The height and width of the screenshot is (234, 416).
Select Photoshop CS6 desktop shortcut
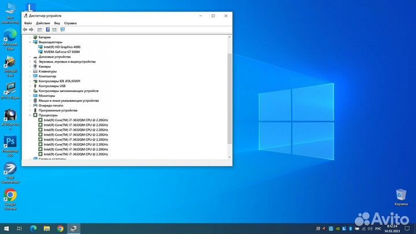(x=10, y=146)
